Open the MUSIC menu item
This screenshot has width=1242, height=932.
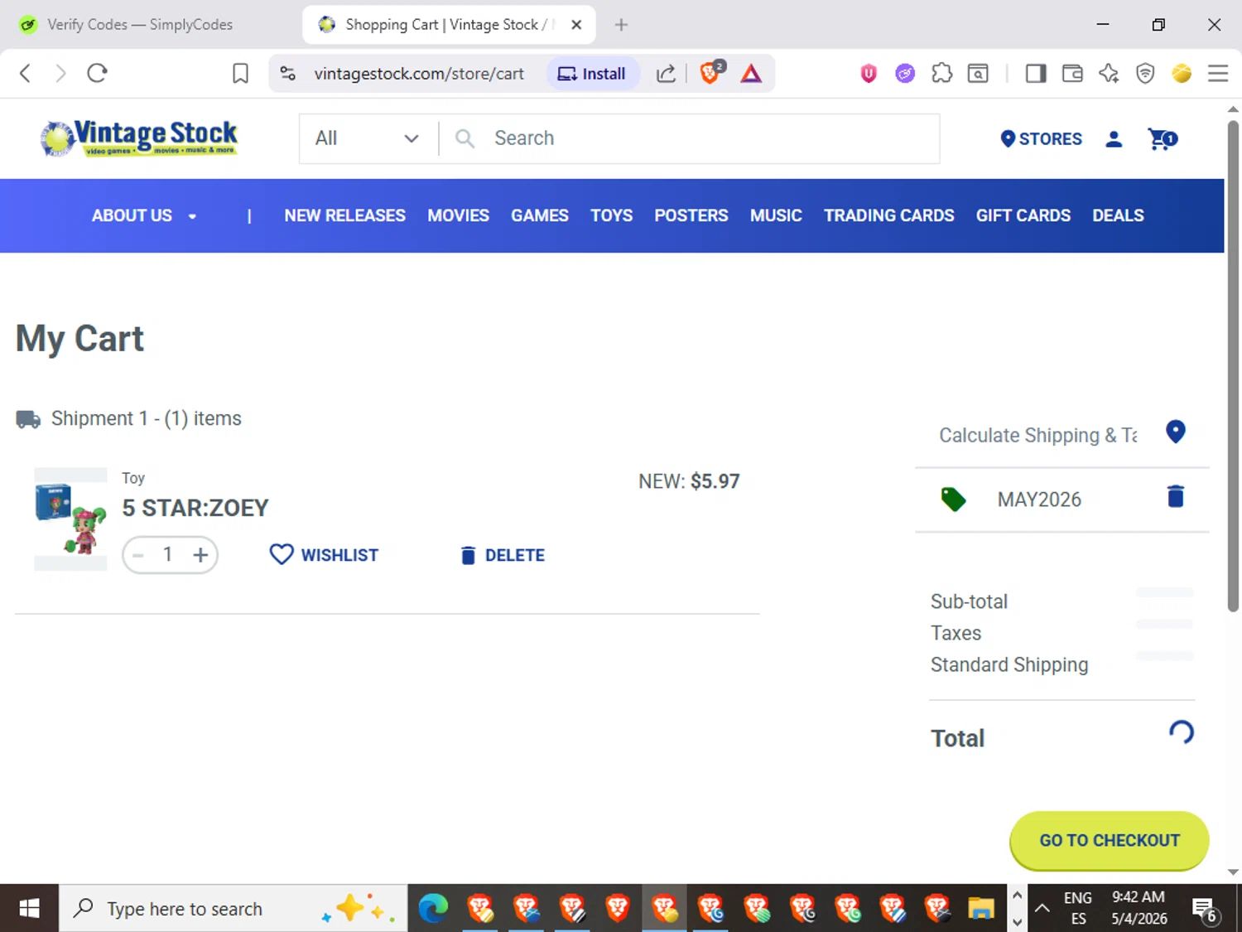776,215
